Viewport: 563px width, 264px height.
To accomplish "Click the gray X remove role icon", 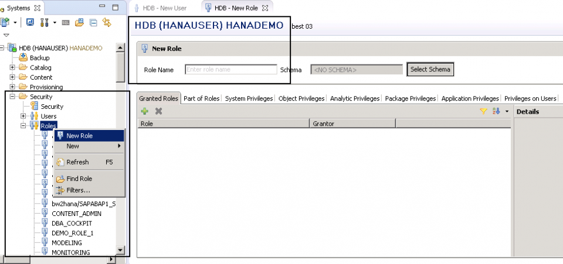I will tap(158, 111).
